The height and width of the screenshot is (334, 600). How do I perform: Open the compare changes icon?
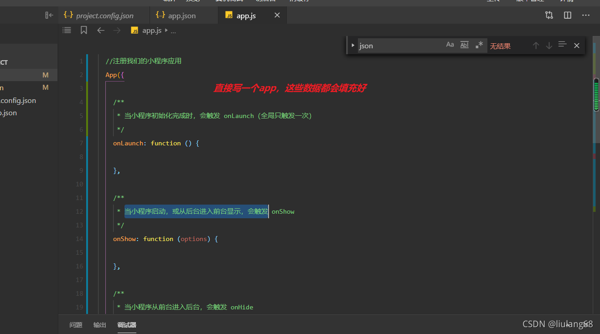pos(549,15)
